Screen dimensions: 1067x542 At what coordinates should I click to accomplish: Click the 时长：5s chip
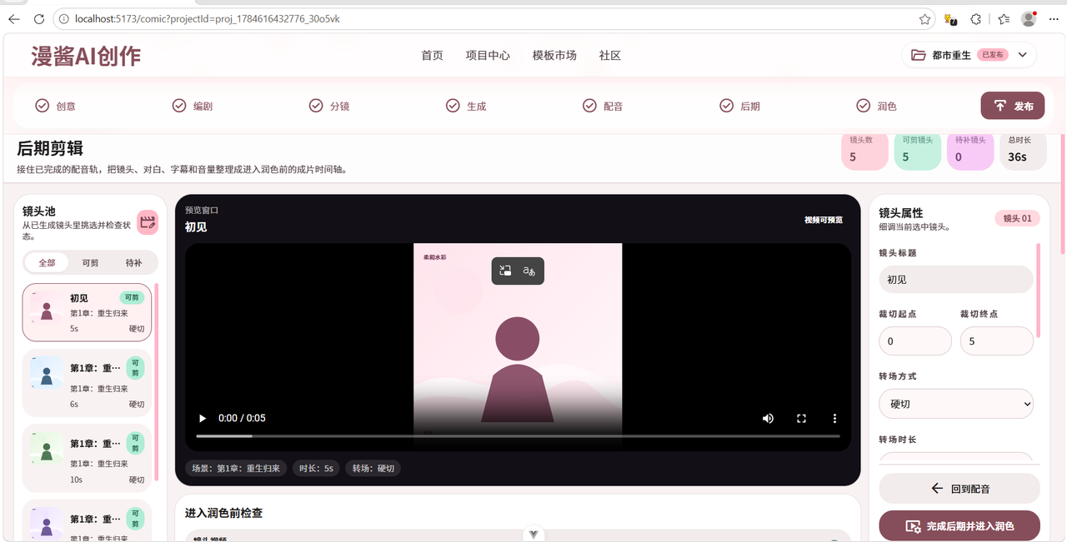tap(316, 468)
